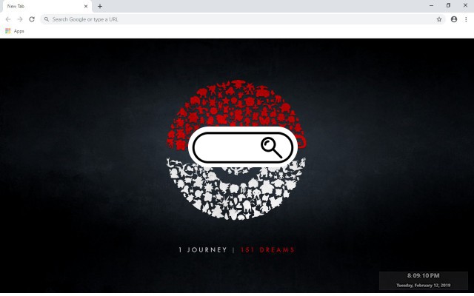Image resolution: width=474 pixels, height=296 pixels.
Task: Click the Pokeball search input field
Action: [243, 147]
